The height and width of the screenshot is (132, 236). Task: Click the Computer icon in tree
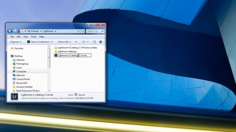point(14,71)
